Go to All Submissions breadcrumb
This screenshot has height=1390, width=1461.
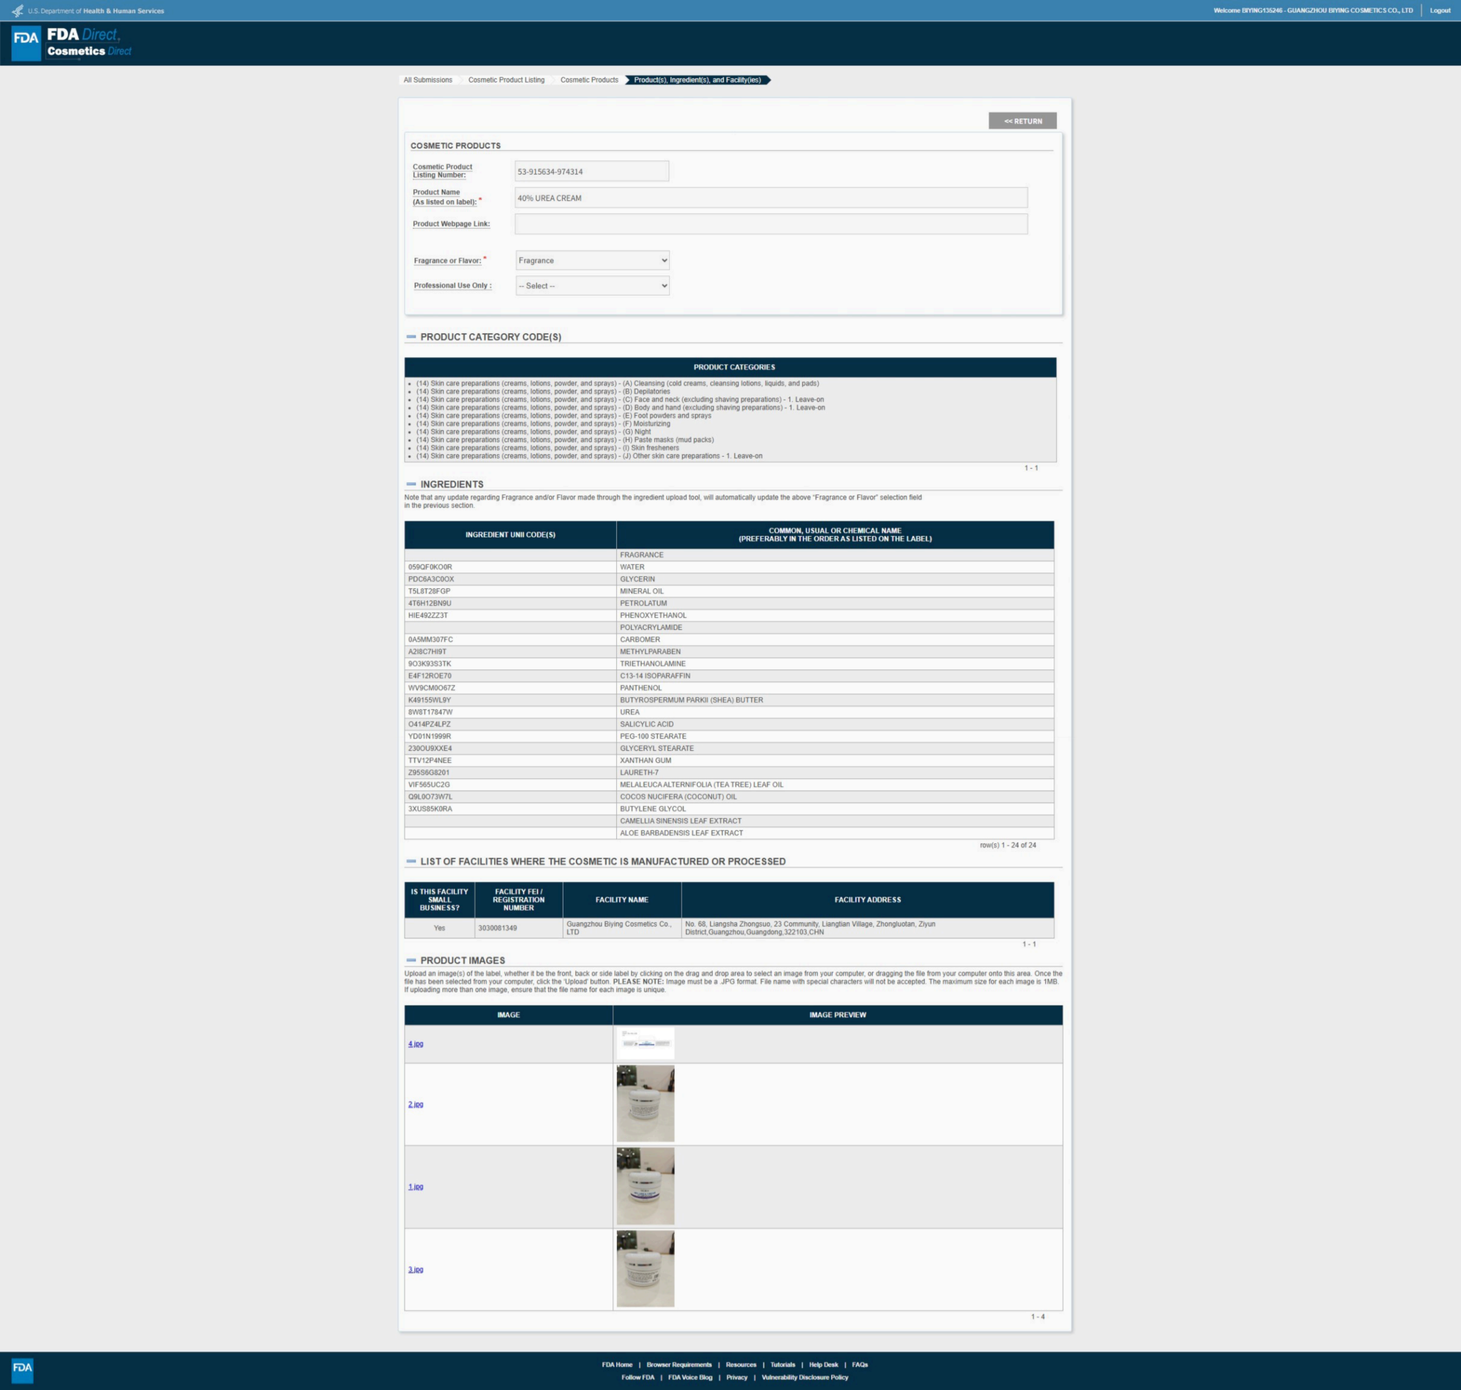pyautogui.click(x=428, y=80)
